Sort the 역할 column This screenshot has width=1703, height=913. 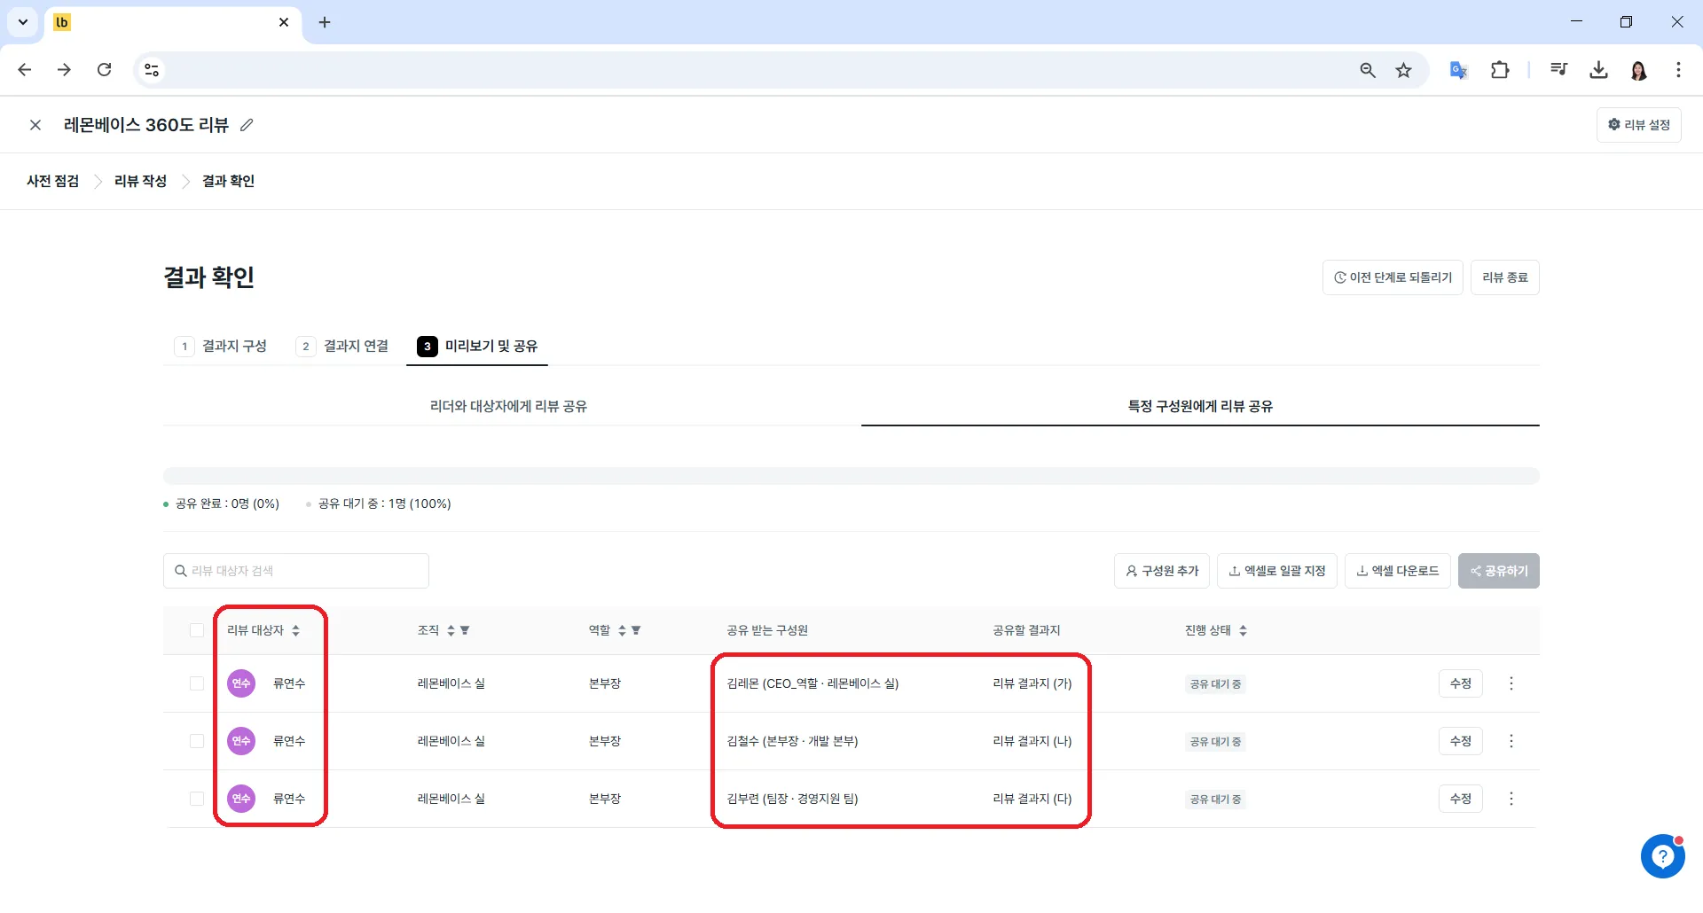622,630
